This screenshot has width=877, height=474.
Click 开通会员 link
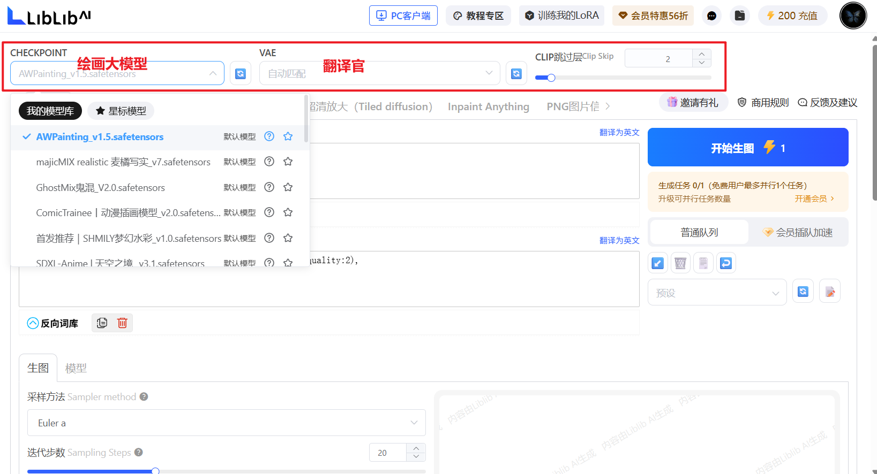[x=814, y=198]
